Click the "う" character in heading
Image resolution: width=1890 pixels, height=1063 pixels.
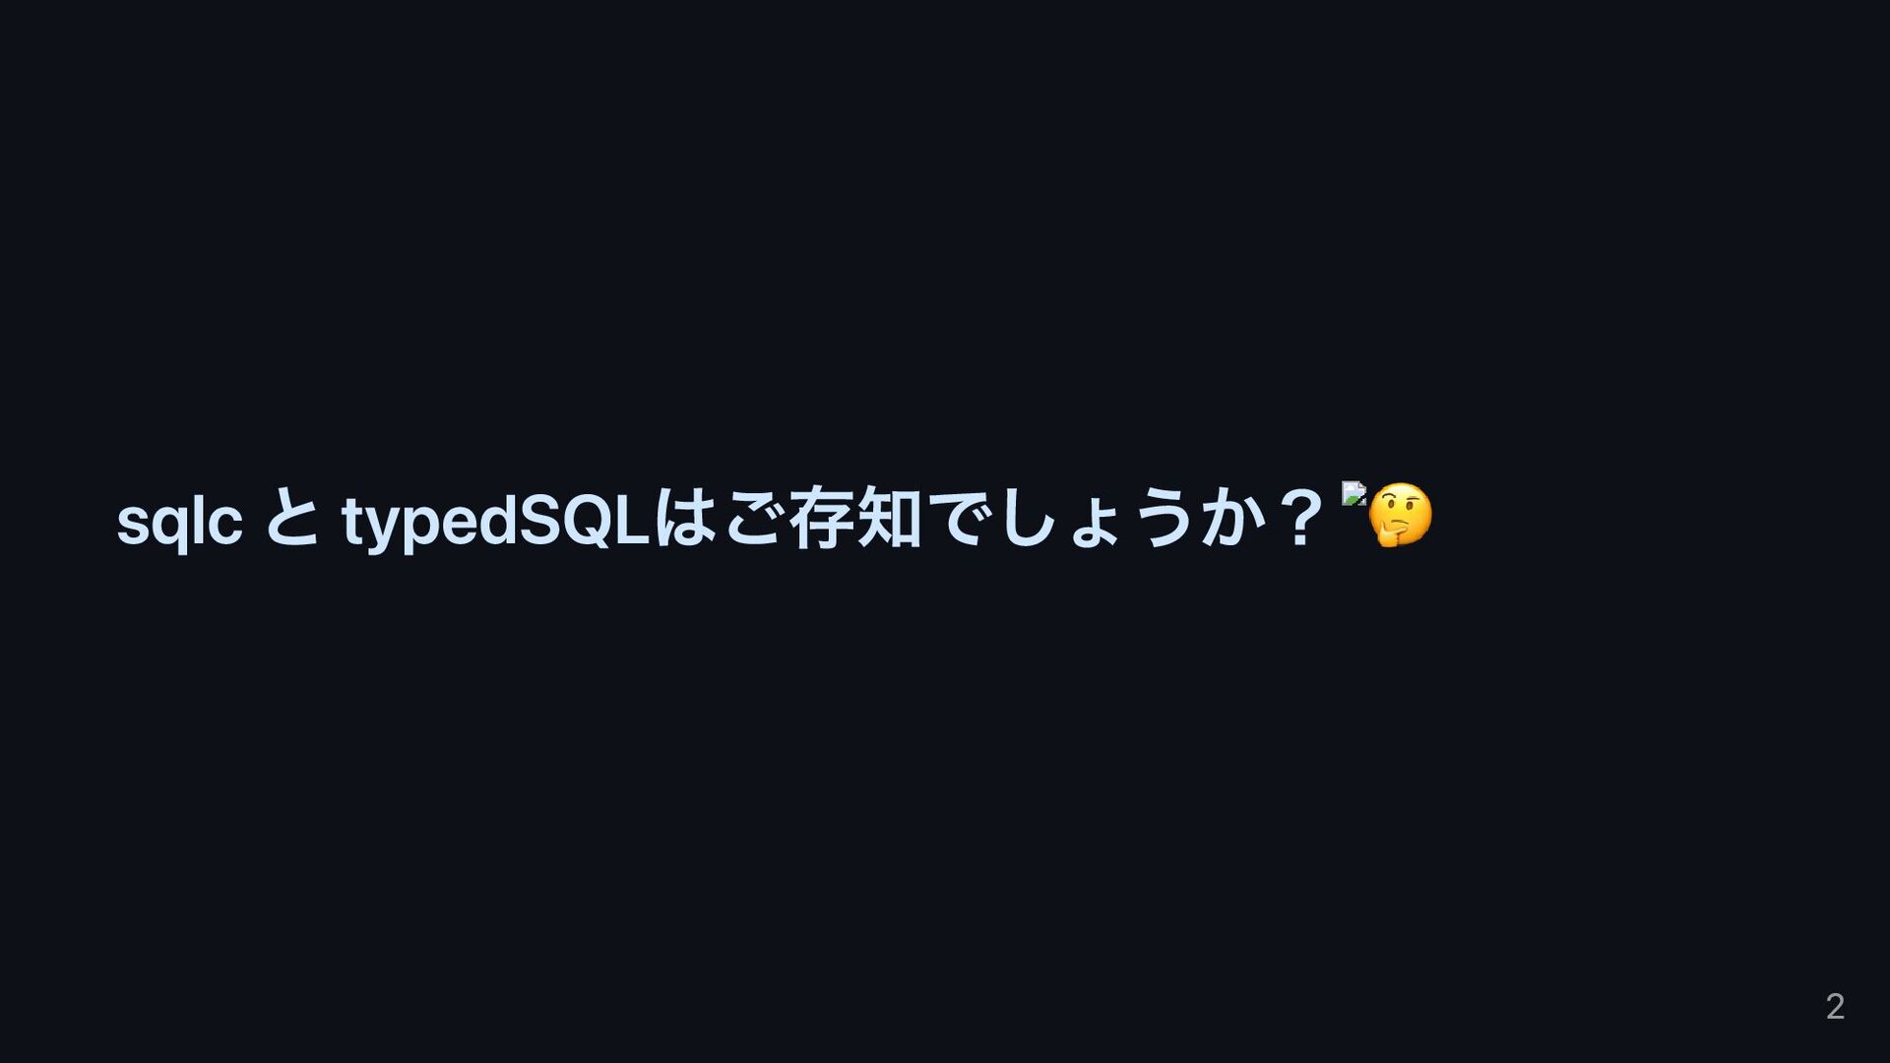coord(1162,519)
